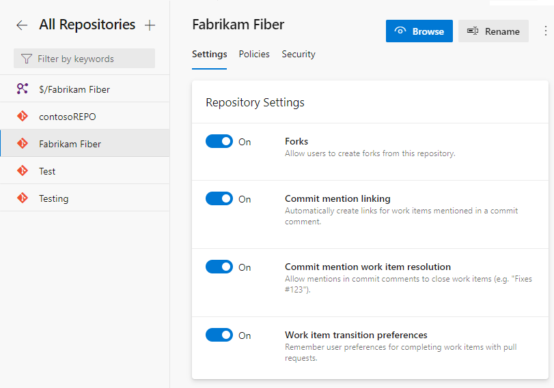Open the Policies tab
The width and height of the screenshot is (554, 388).
254,55
